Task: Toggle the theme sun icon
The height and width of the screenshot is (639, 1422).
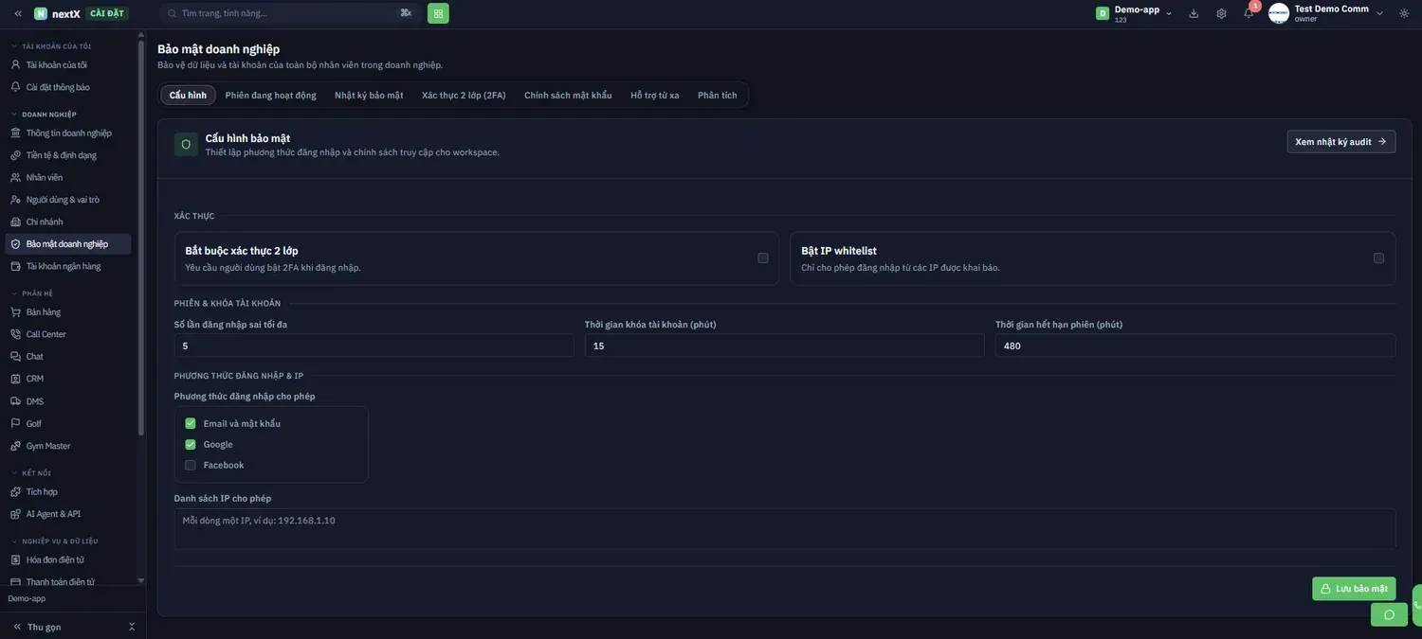Action: 1404,13
